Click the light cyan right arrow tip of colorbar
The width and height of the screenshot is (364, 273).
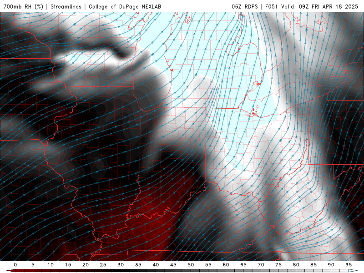[x=353, y=271]
